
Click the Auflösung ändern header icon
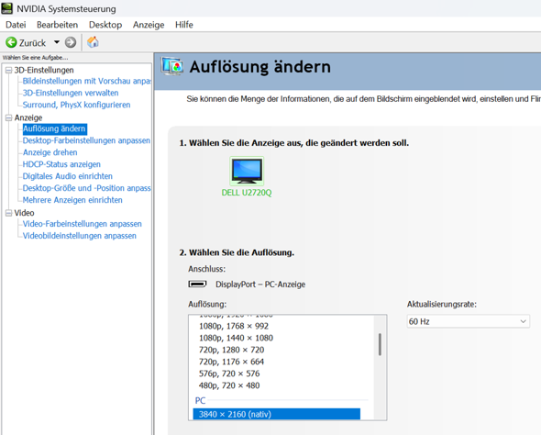coord(171,66)
